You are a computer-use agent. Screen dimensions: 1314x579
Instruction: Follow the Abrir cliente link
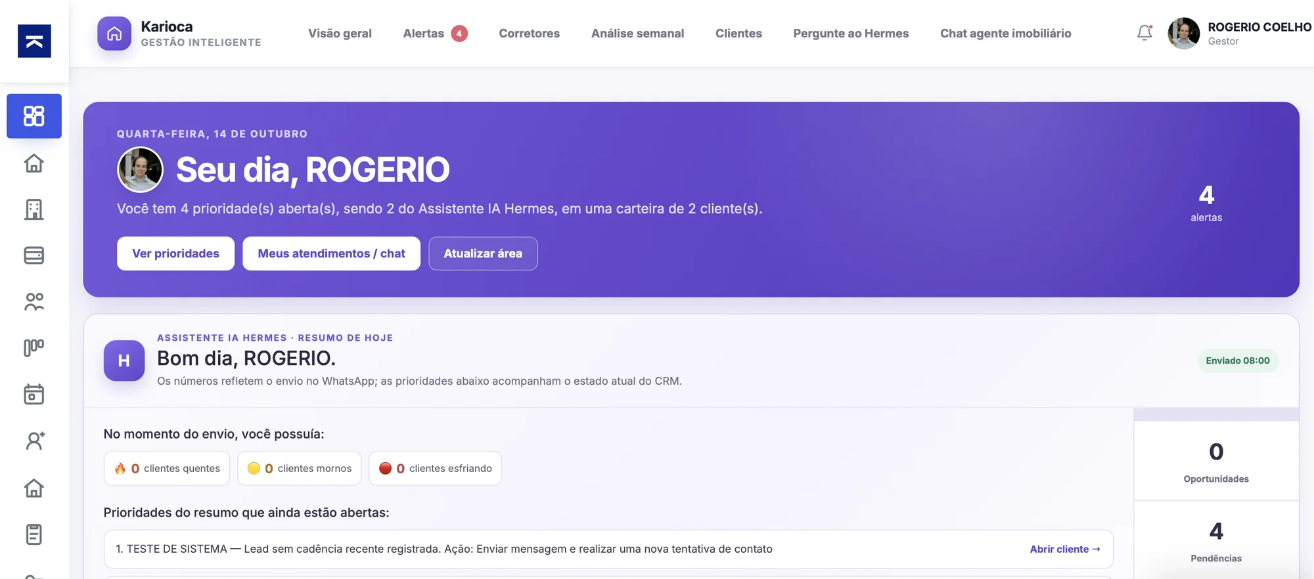[1064, 549]
